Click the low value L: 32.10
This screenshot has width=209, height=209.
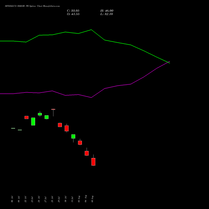(107, 14)
